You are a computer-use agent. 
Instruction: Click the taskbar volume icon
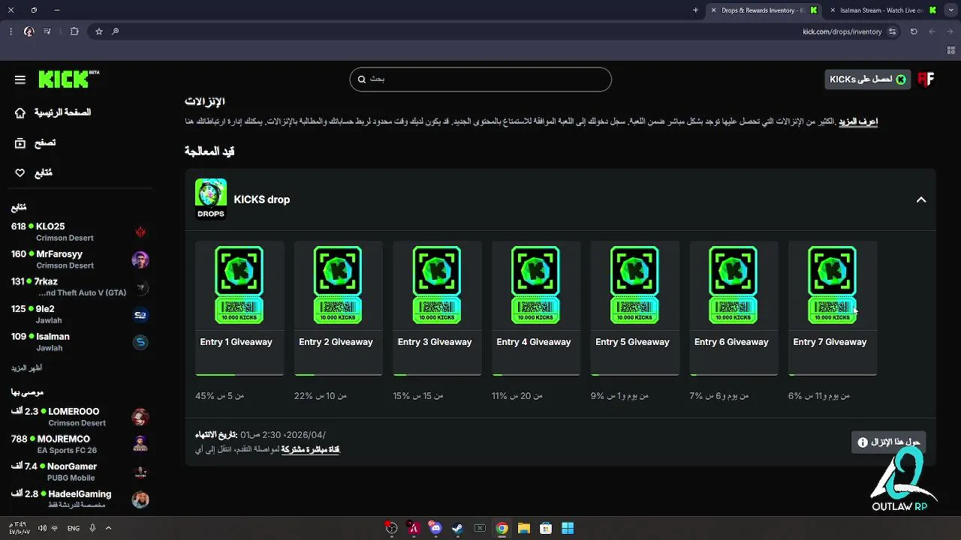click(x=42, y=528)
